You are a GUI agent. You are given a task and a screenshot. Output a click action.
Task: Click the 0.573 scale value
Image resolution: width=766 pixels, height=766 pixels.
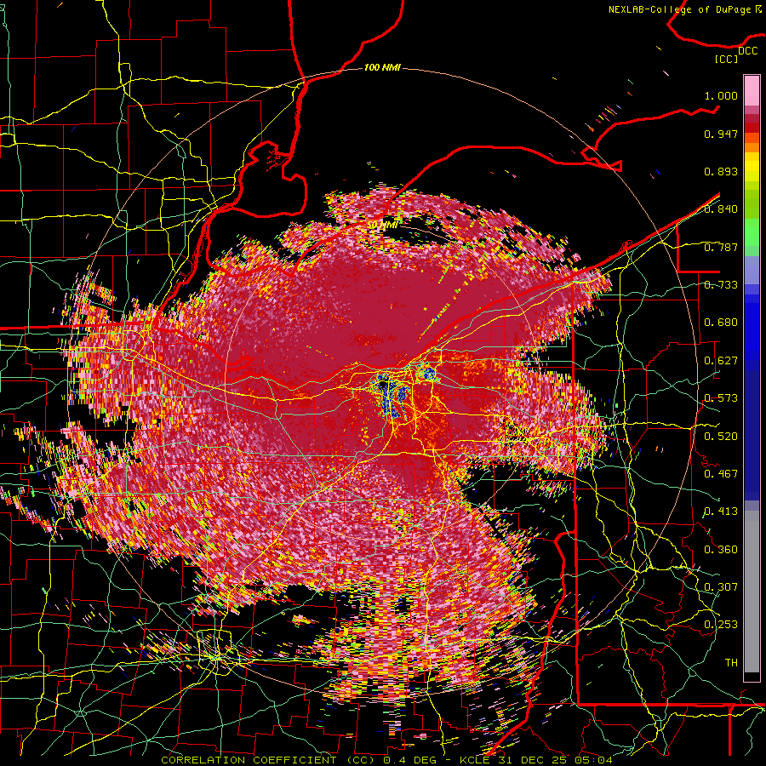click(x=721, y=398)
